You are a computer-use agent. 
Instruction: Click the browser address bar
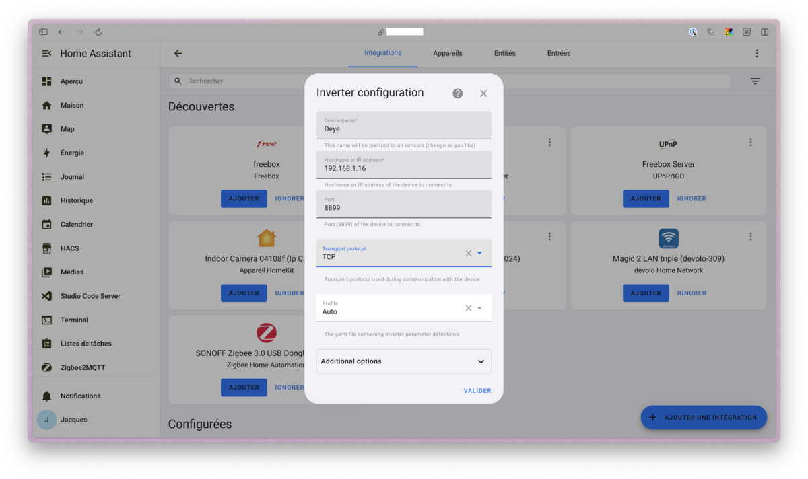click(x=404, y=32)
